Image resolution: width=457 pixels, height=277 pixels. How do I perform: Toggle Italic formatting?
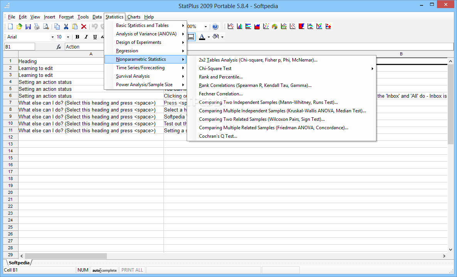pyautogui.click(x=86, y=37)
